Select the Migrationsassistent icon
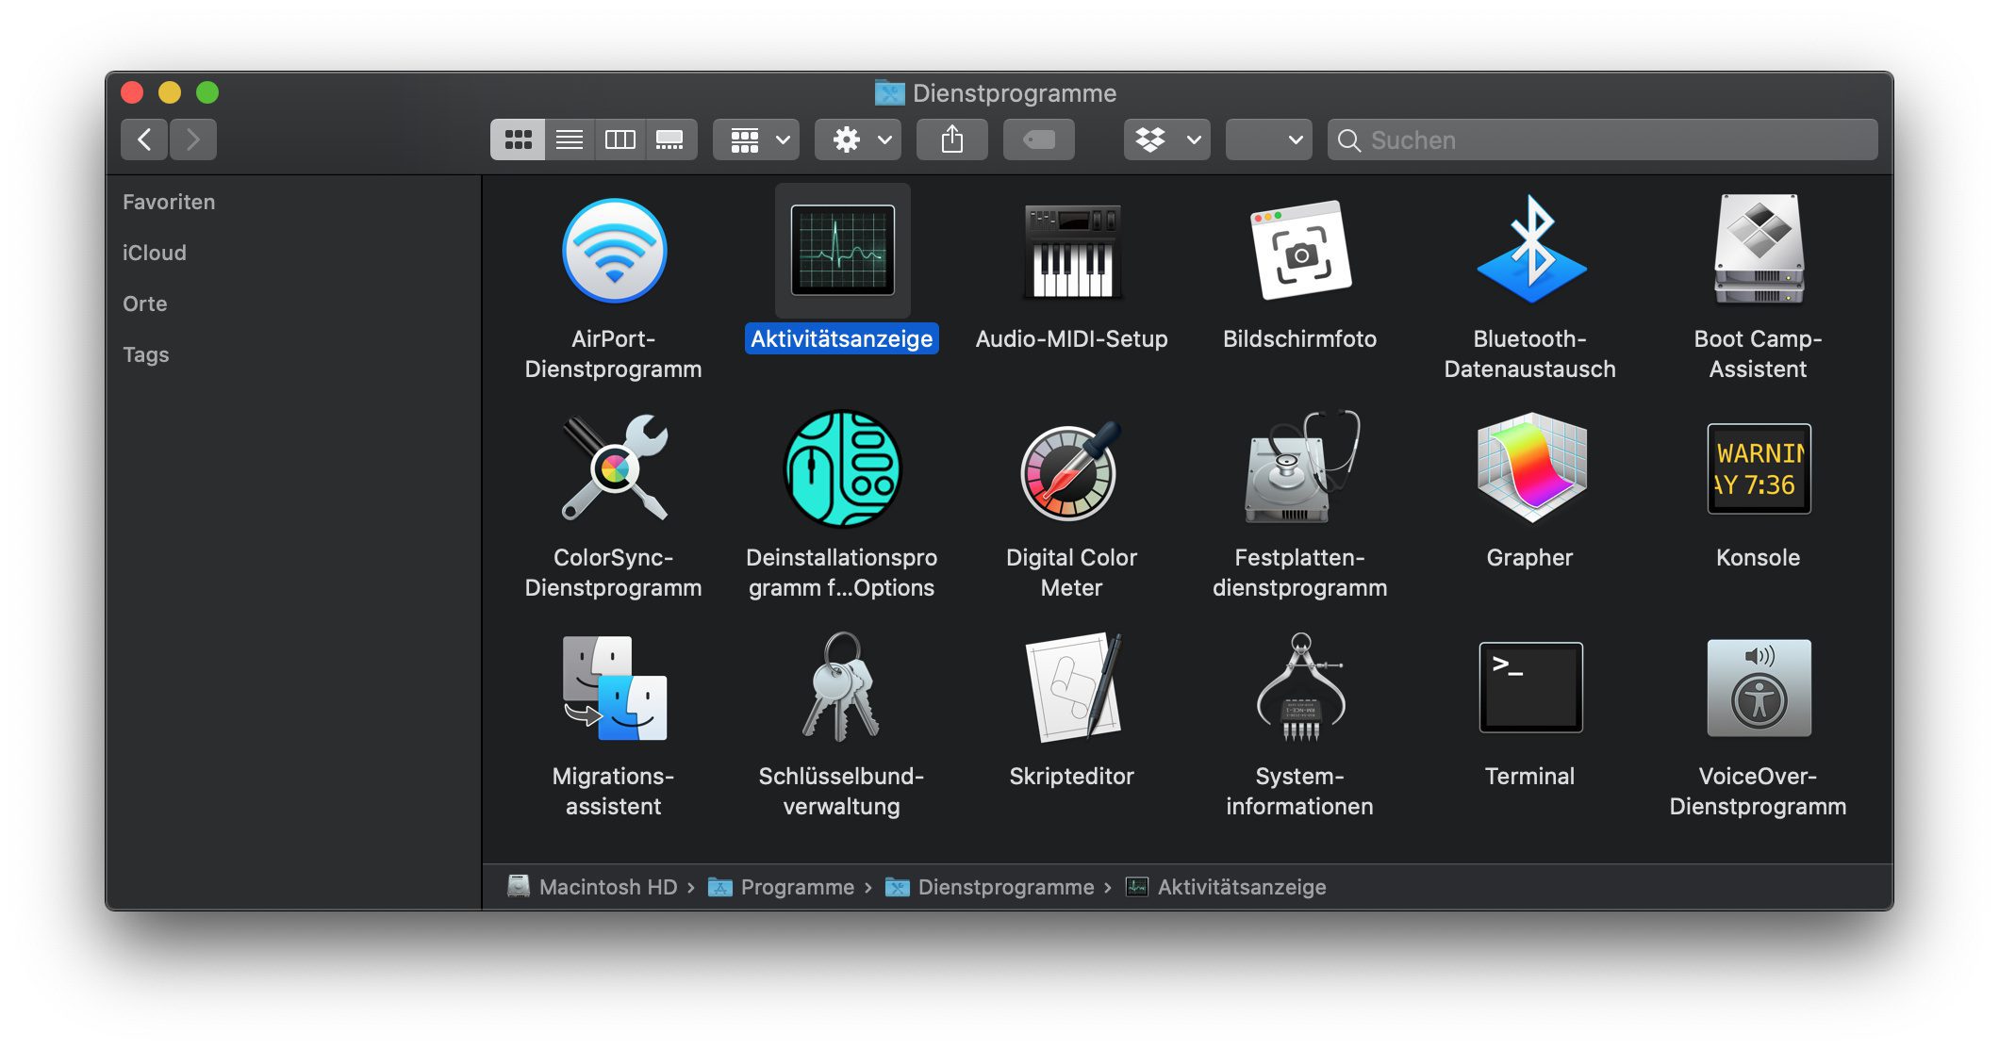Image resolution: width=1999 pixels, height=1050 pixels. [614, 687]
